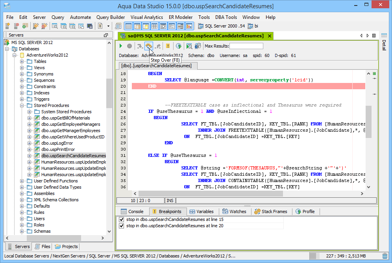Collapse the Databases tree node
392x263 pixels.
click(7, 49)
